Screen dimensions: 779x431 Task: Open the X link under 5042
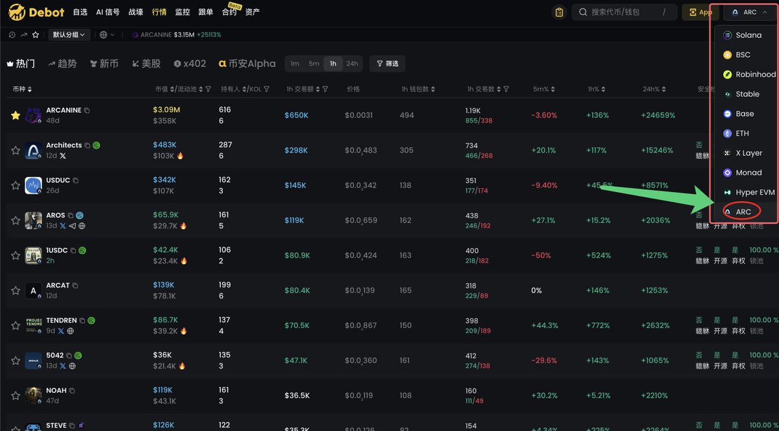point(62,366)
